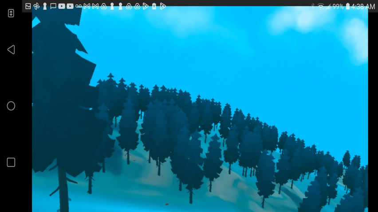This screenshot has height=212, width=378.
Task: Open the pinwheel notification icon
Action: point(36,6)
